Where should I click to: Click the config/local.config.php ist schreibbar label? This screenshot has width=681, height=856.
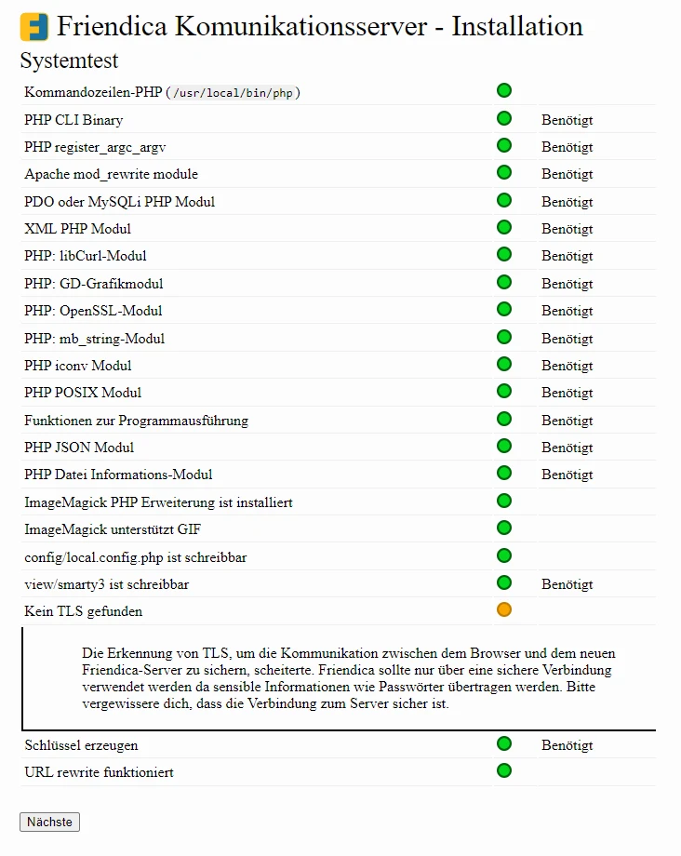136,557
